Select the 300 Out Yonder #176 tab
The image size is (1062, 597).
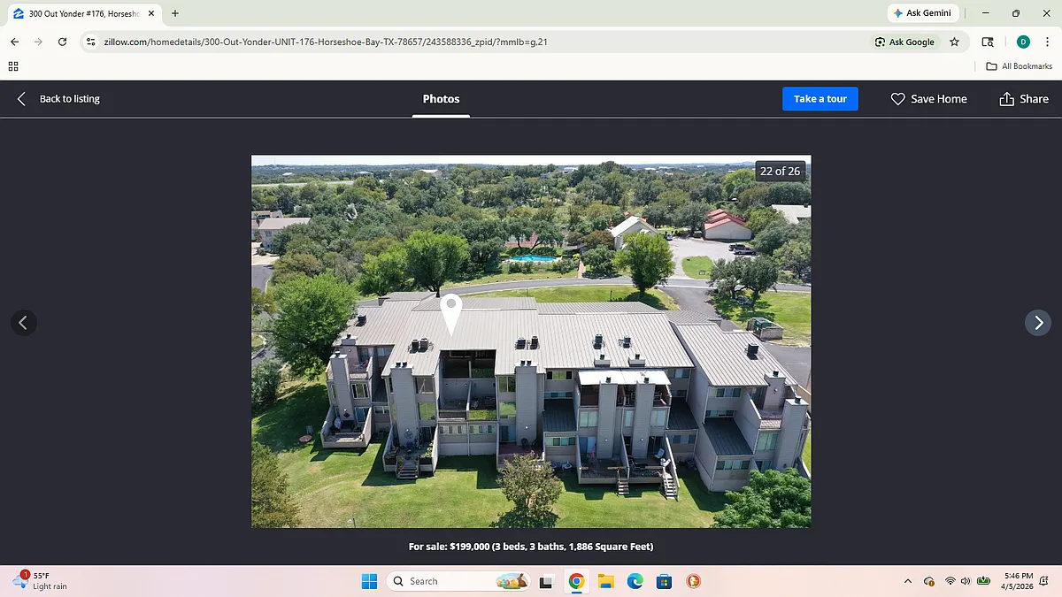[x=82, y=13]
